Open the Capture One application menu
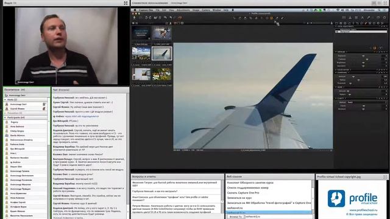The height and width of the screenshot is (219, 390). tap(146, 10)
